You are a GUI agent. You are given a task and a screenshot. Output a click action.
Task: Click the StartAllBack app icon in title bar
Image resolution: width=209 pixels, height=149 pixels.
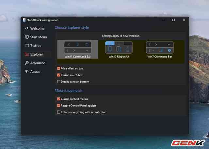(x=24, y=20)
